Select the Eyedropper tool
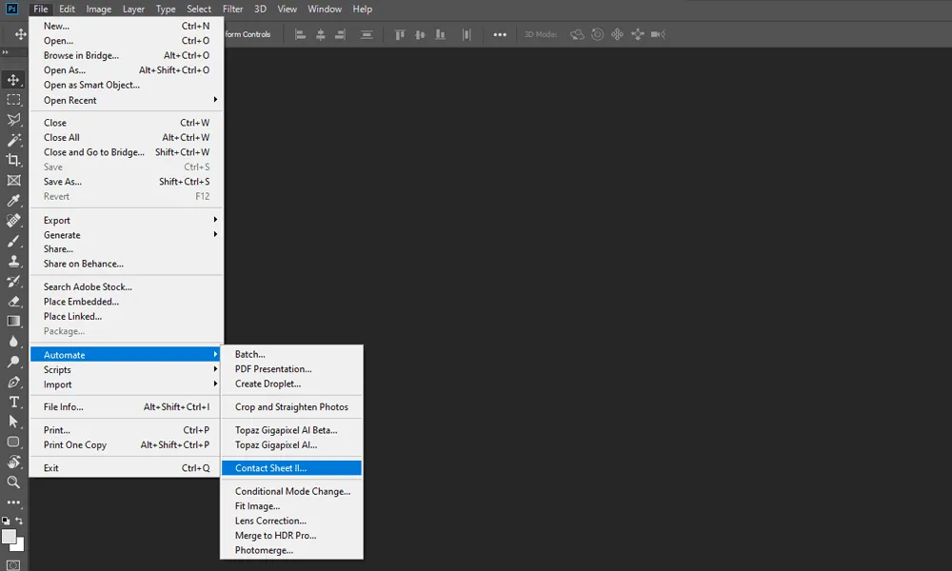 (x=13, y=200)
